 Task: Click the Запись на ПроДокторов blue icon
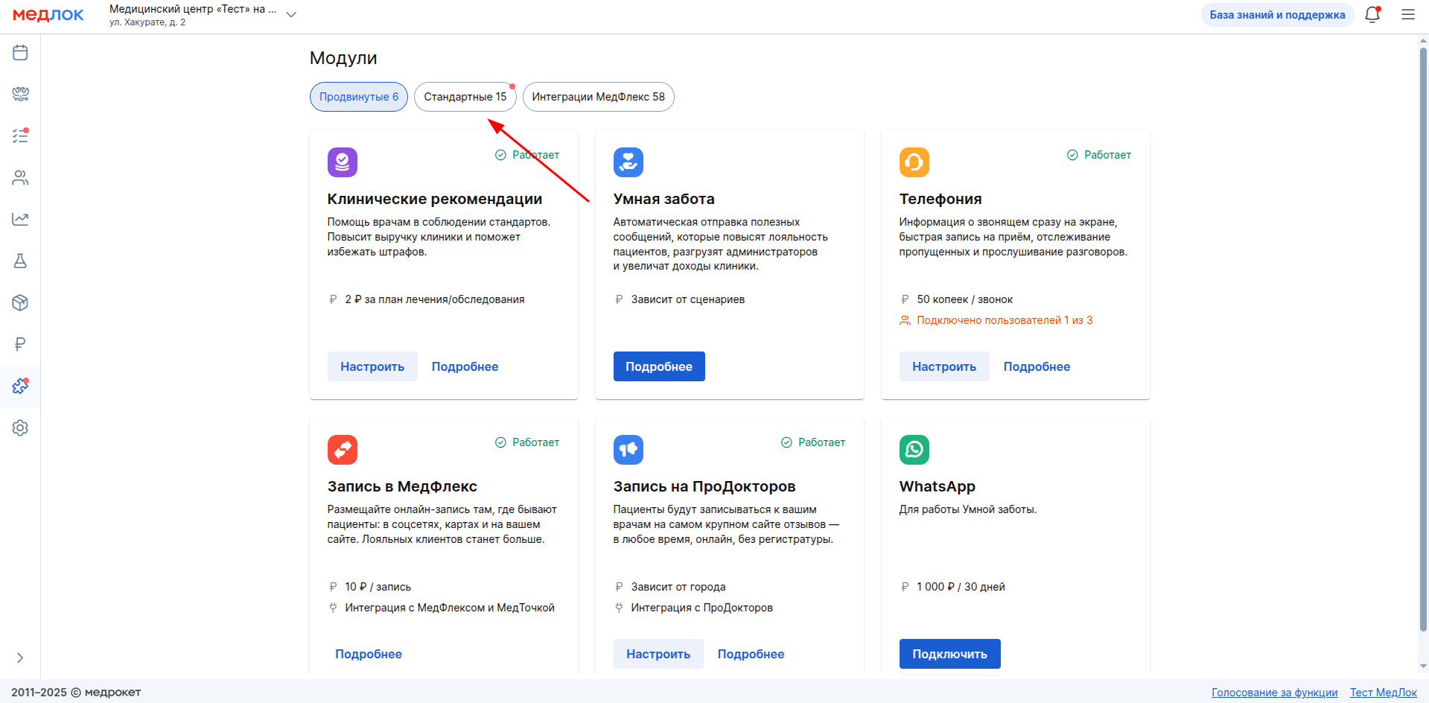point(628,450)
